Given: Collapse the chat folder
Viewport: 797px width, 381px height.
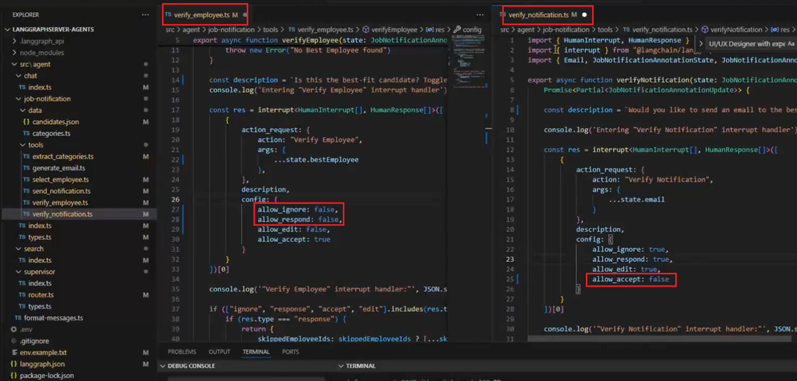Looking at the screenshot, I should point(18,76).
